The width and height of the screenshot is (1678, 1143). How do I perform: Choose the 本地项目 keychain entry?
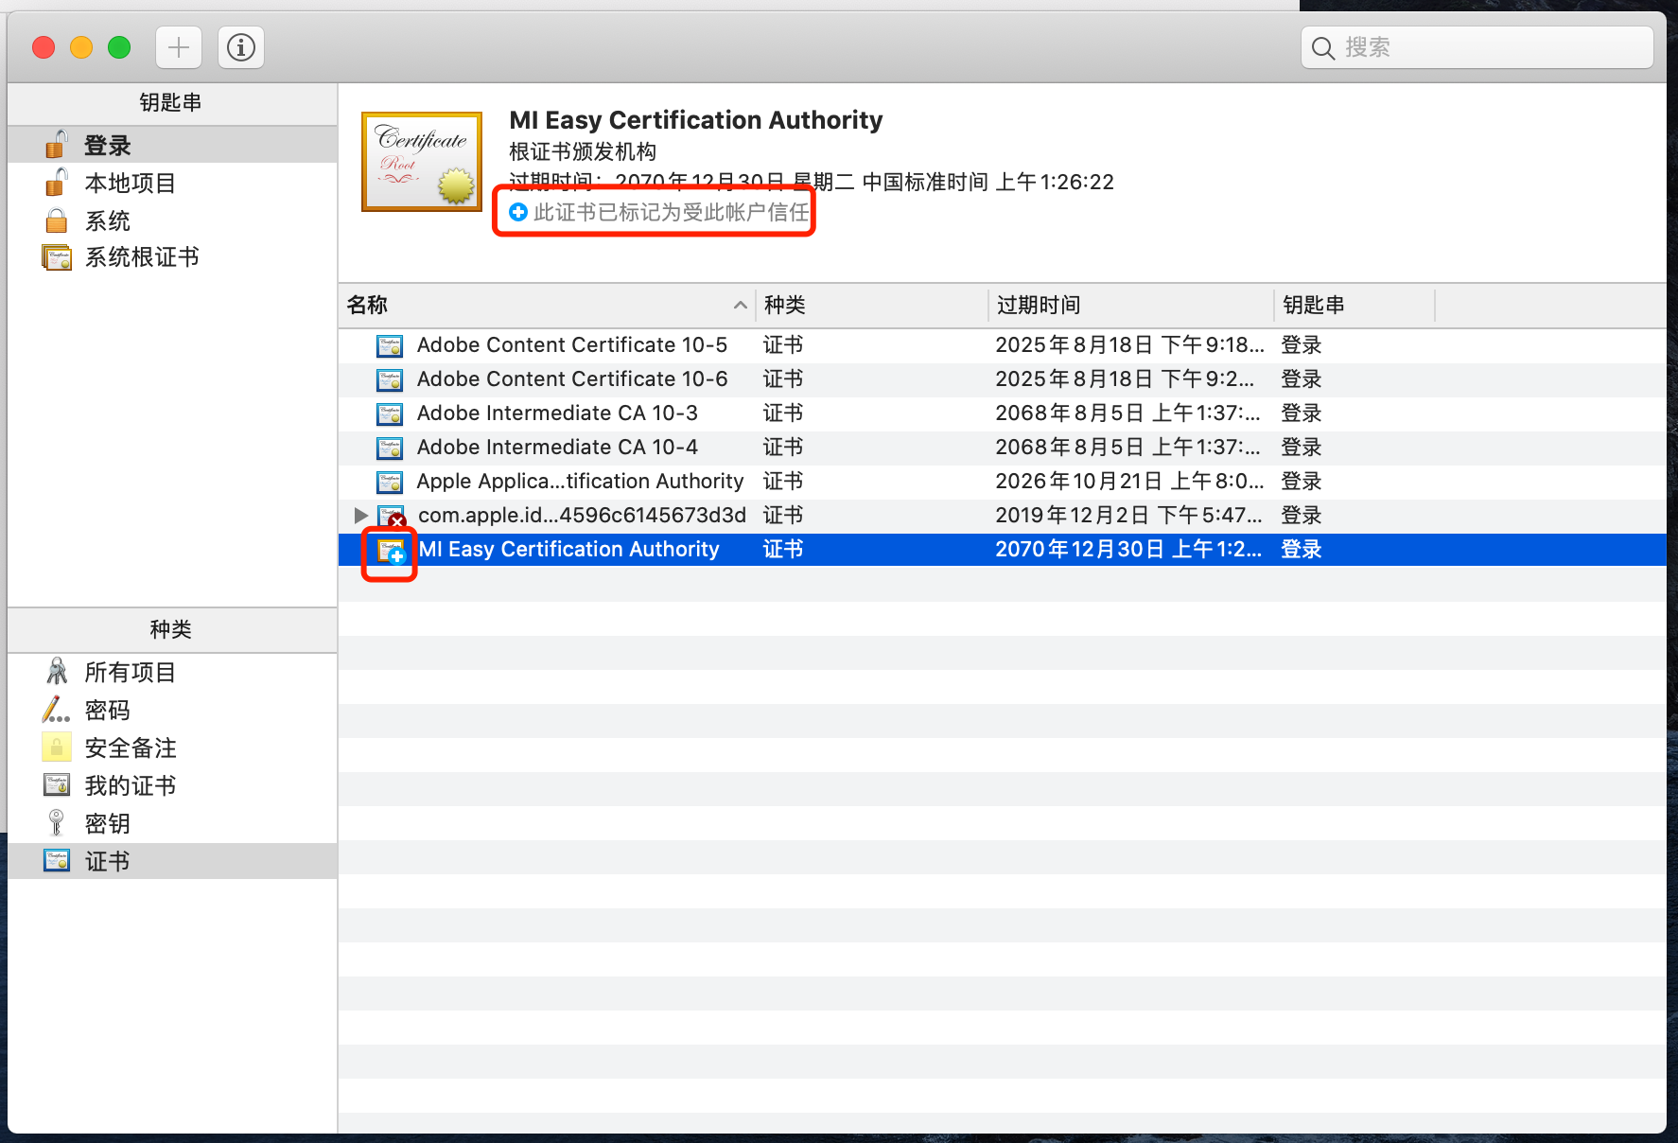(172, 183)
